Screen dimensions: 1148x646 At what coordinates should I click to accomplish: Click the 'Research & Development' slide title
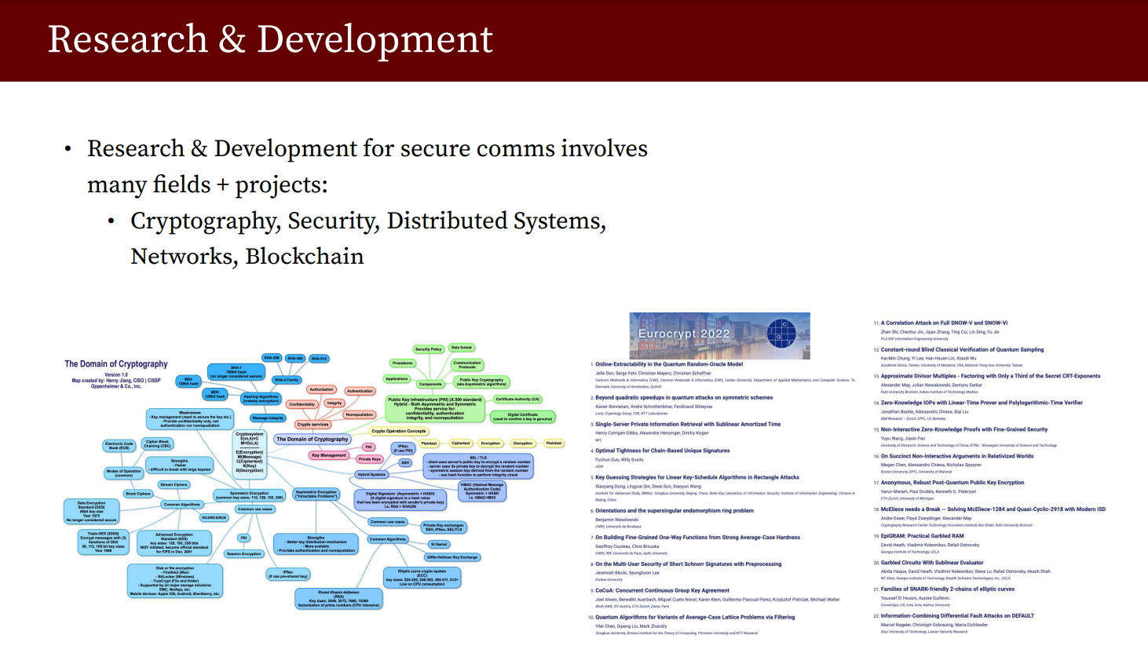click(x=270, y=39)
